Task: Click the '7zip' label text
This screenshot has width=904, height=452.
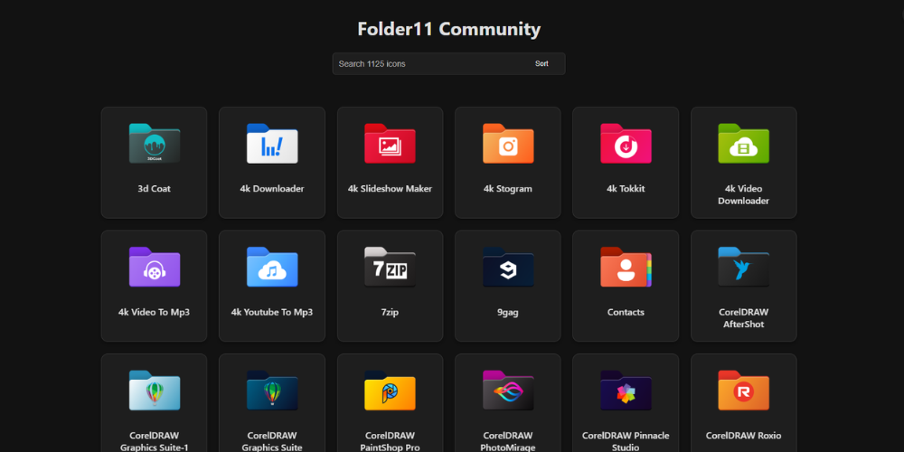Action: (390, 312)
